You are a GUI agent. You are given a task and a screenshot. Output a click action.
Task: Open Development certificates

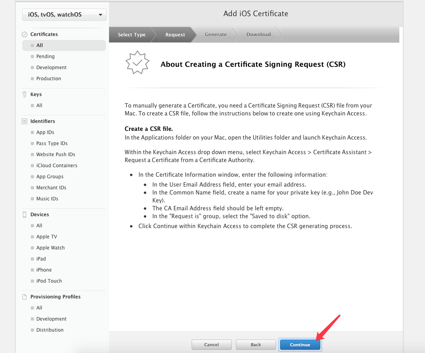coord(51,68)
